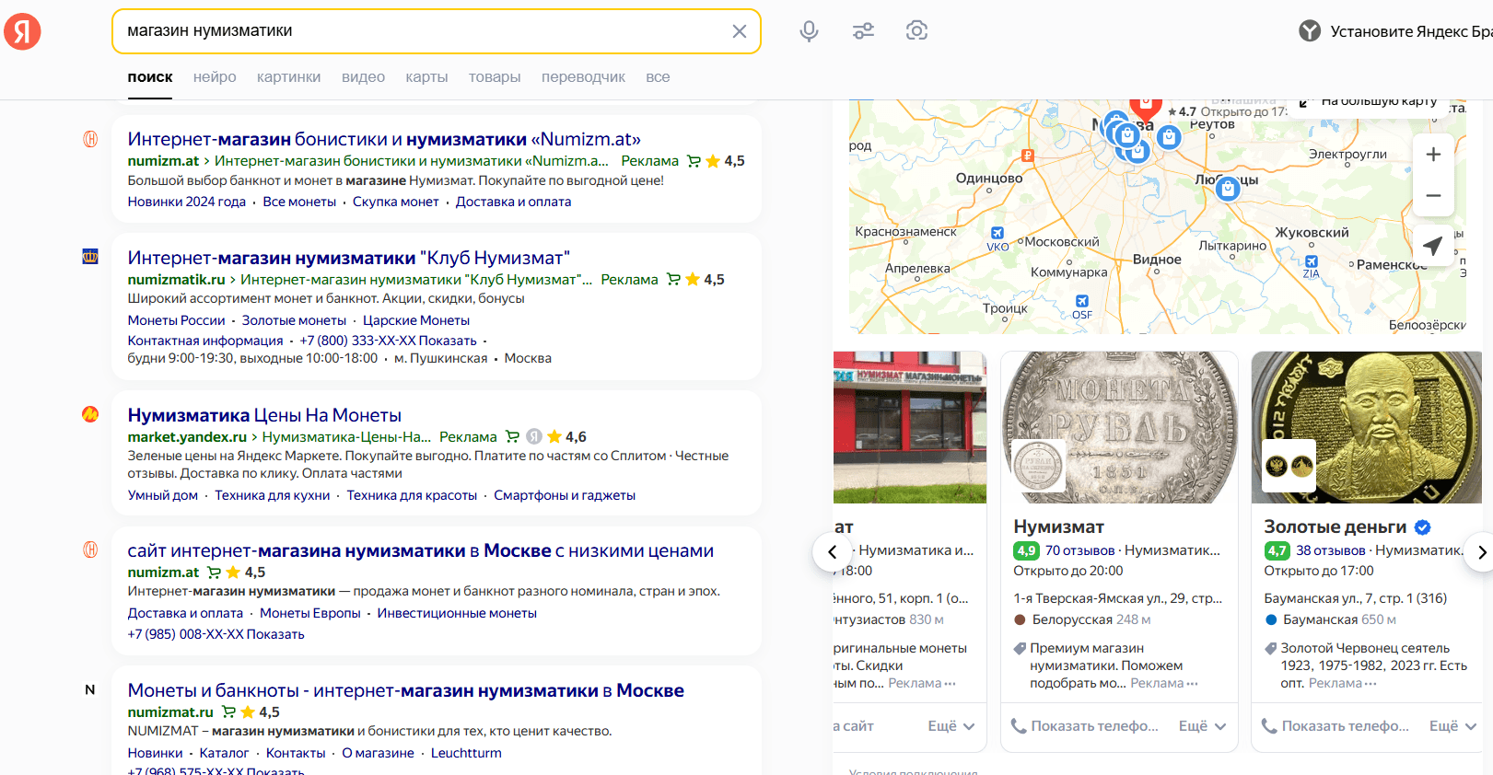The height and width of the screenshot is (775, 1493).
Task: Open the Инвестиционные монеты sitelink
Action: (457, 613)
